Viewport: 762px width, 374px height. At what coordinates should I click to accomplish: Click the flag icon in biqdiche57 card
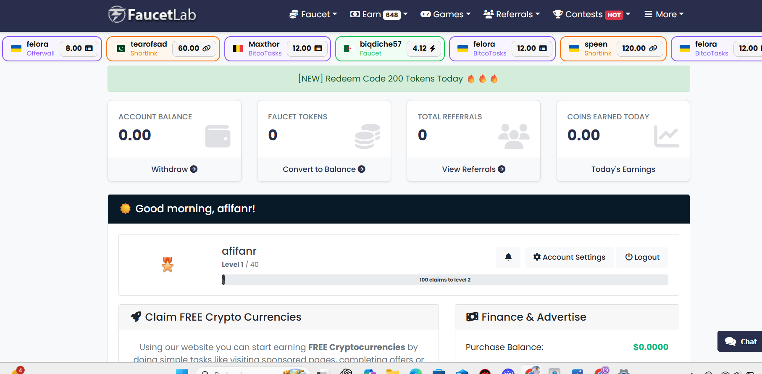(349, 48)
